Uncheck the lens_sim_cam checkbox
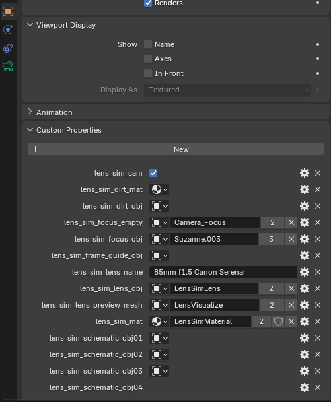 pyautogui.click(x=153, y=173)
